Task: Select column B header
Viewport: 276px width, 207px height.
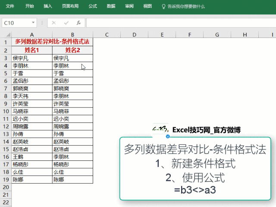Action: click(72, 34)
